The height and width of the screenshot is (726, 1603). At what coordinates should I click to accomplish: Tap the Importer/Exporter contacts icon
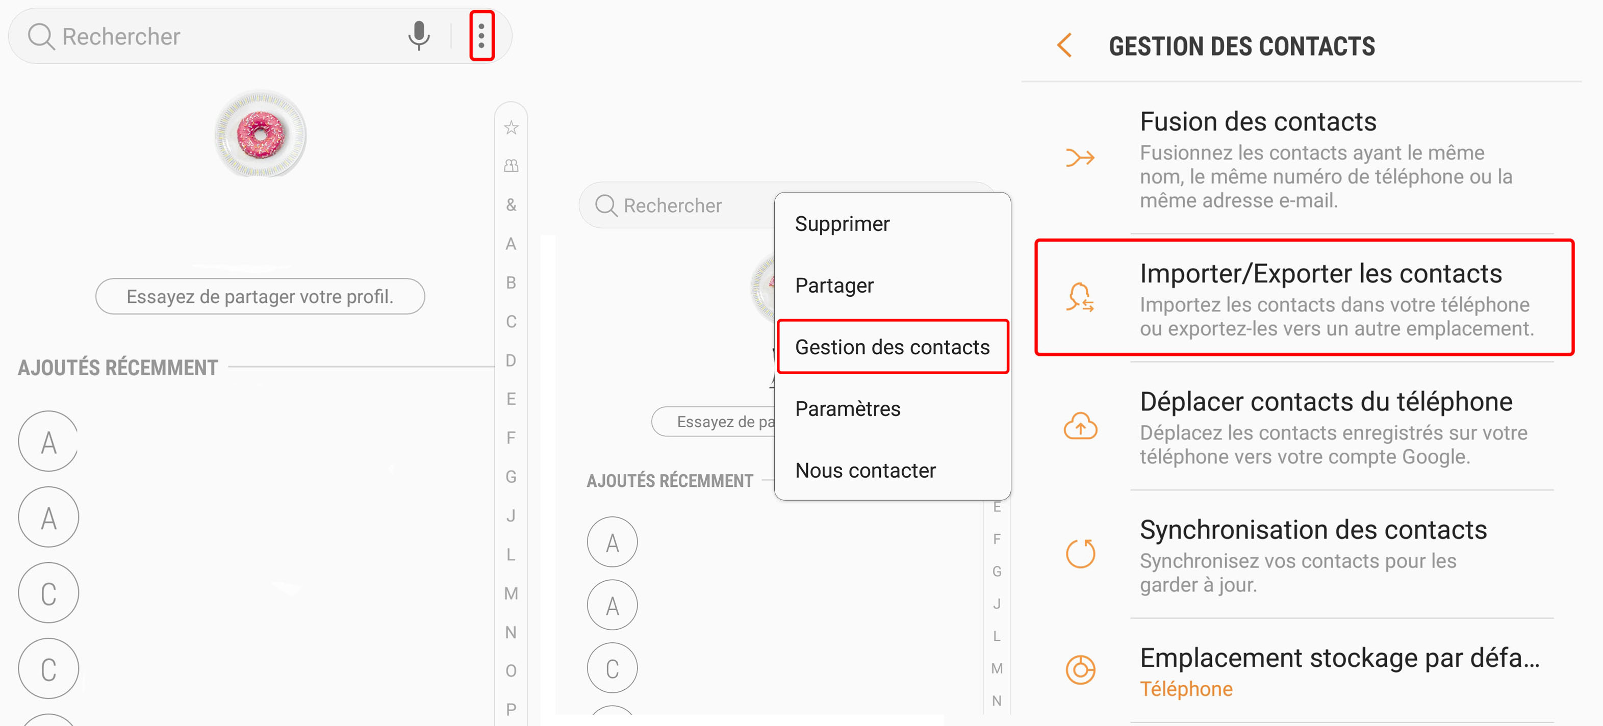[1080, 297]
